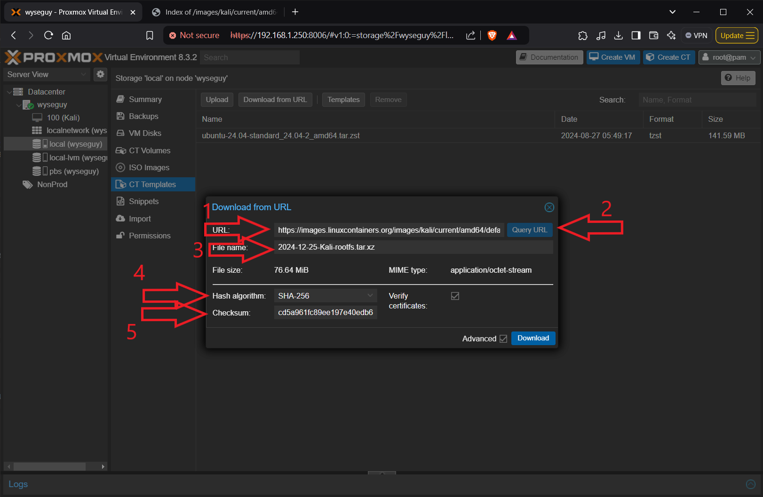
Task: Close the Download from URL dialog
Action: (549, 207)
